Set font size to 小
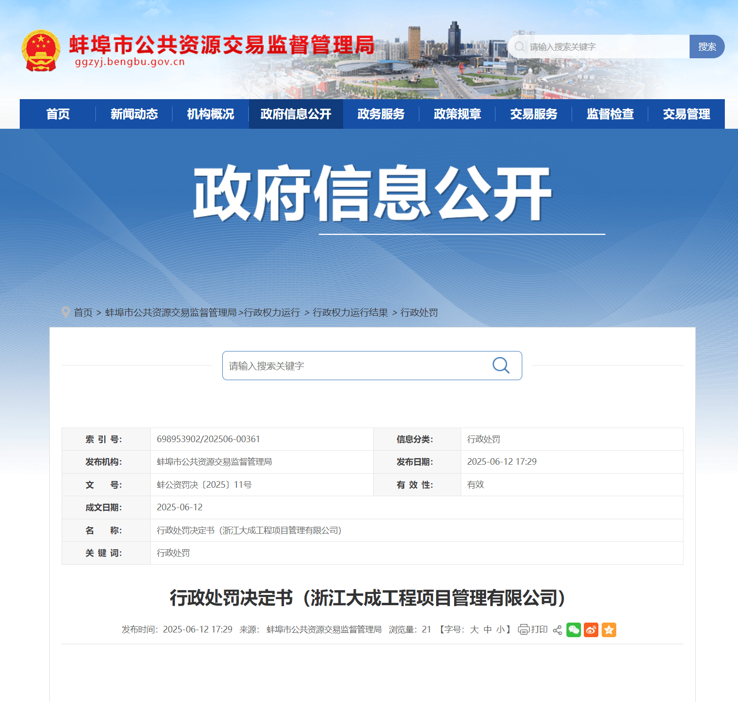 501,630
